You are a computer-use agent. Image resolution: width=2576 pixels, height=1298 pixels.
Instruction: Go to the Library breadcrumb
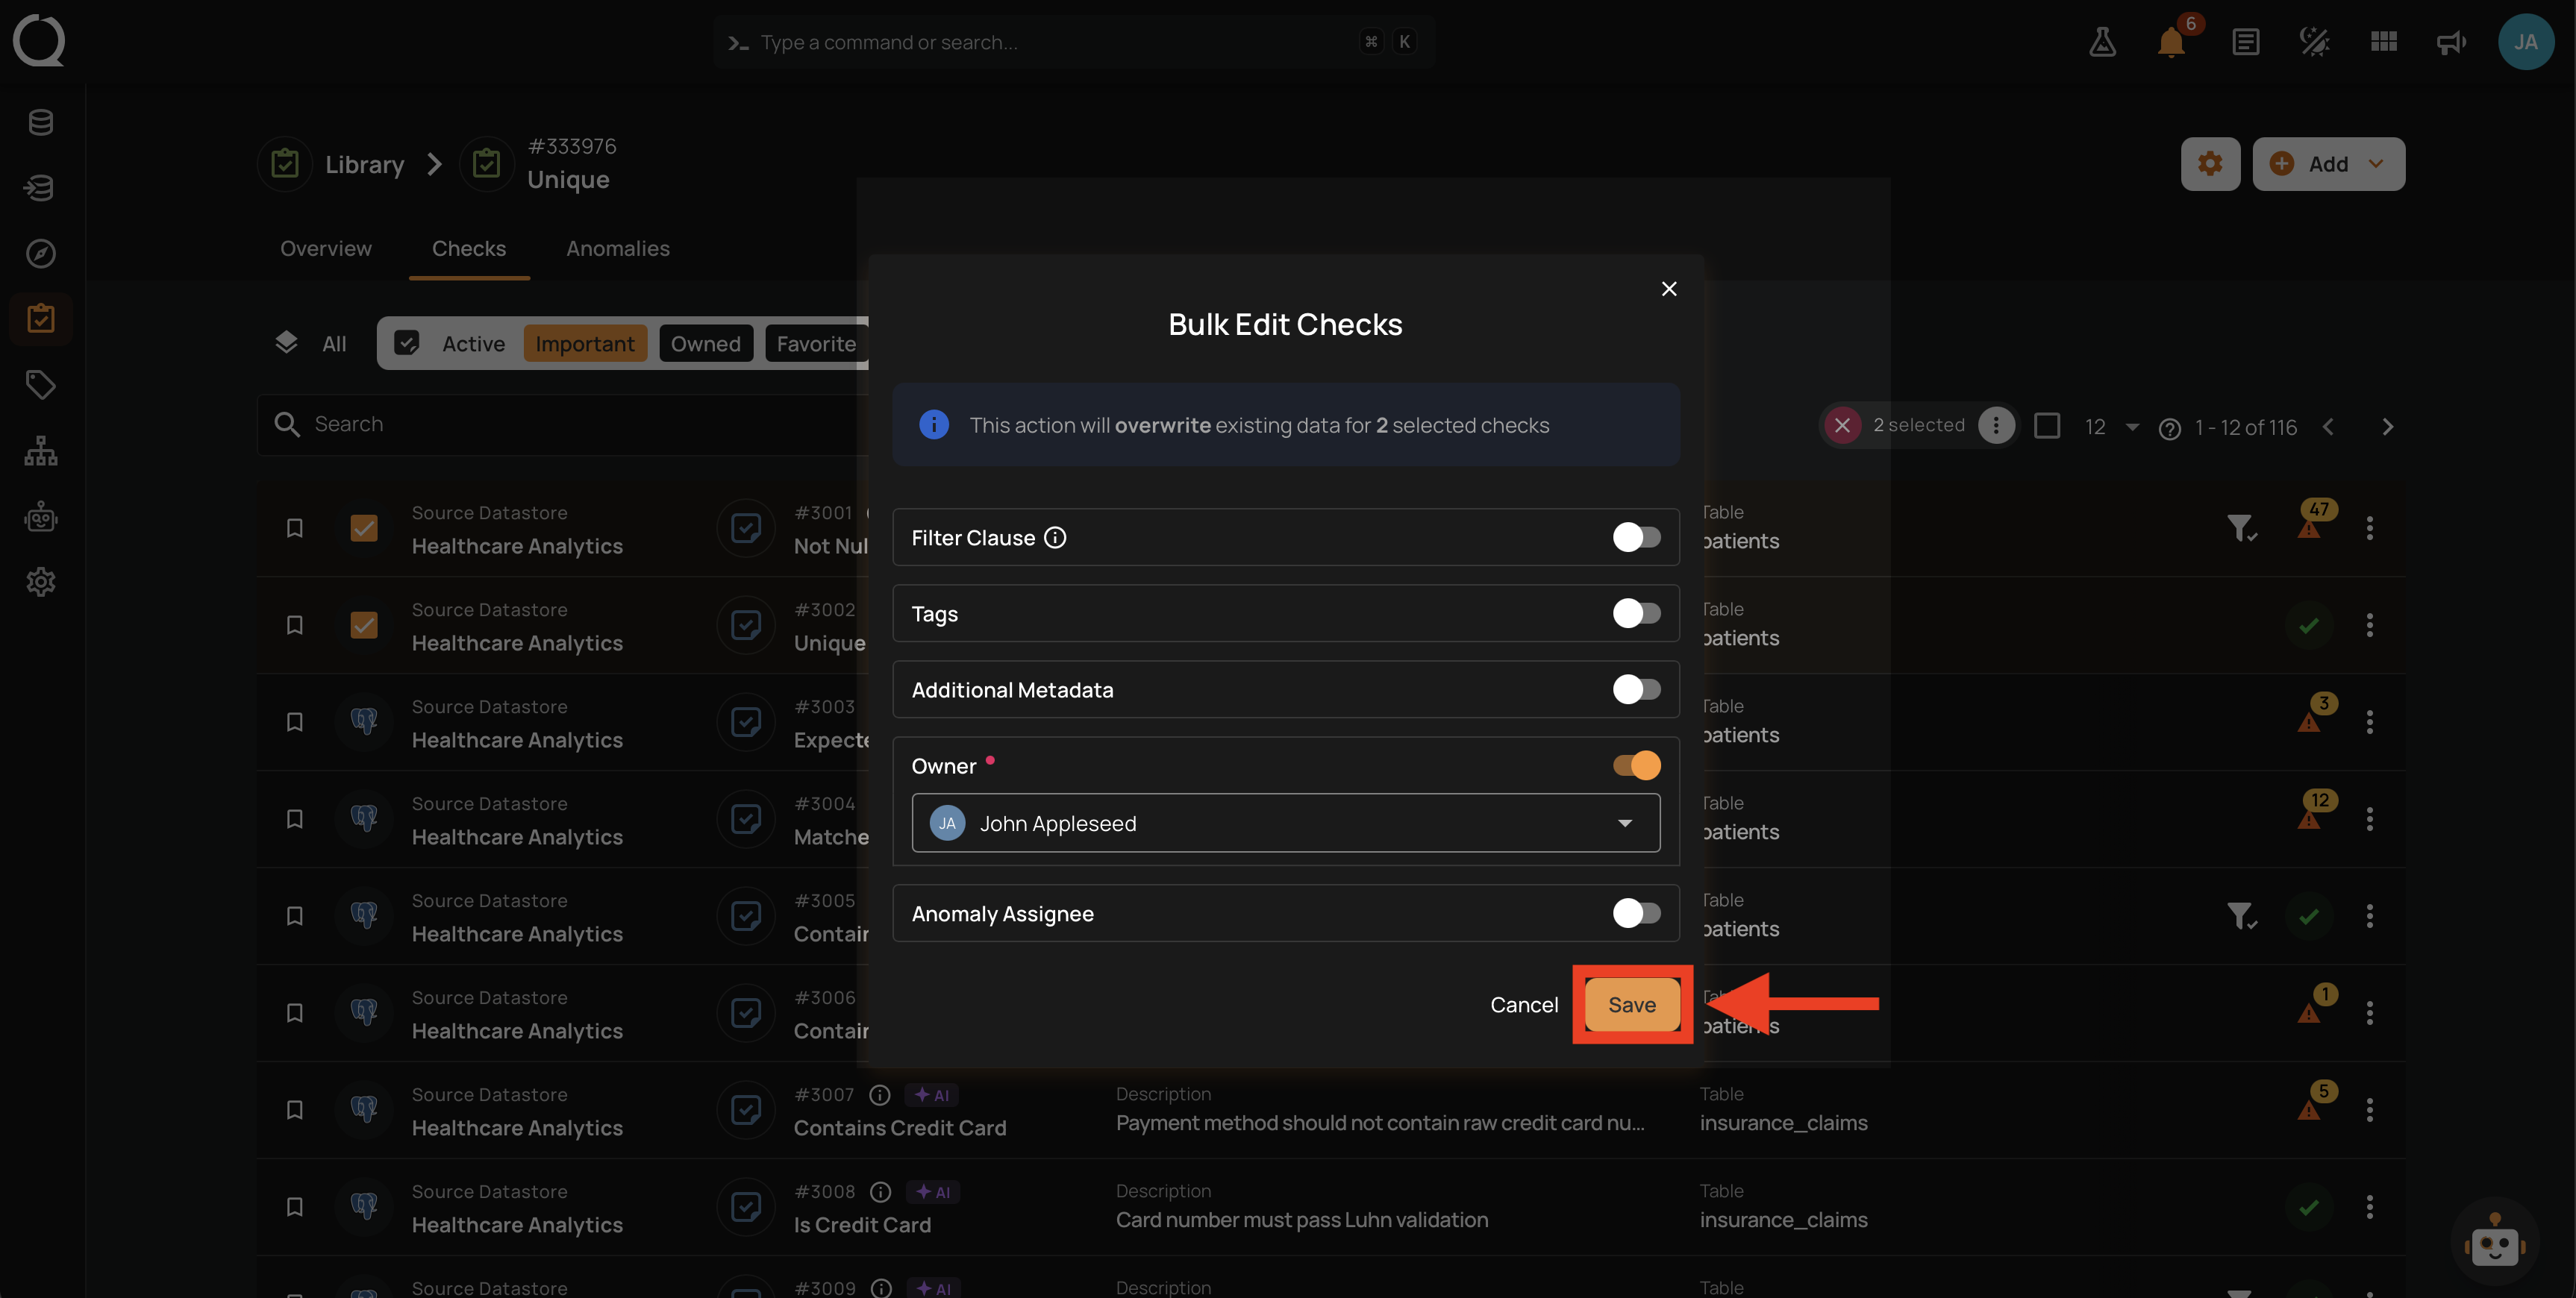coord(364,165)
